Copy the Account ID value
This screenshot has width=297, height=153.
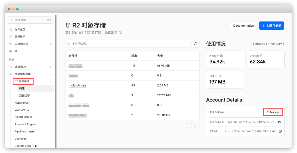click(280, 122)
